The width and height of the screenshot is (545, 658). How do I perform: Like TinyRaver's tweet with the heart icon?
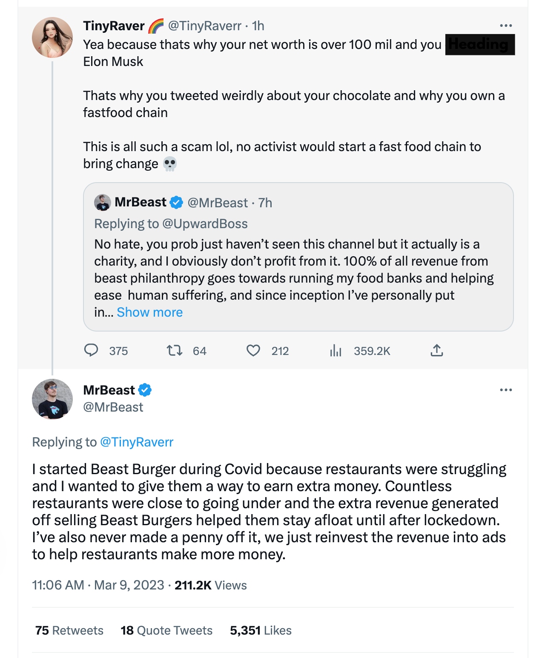pyautogui.click(x=253, y=350)
